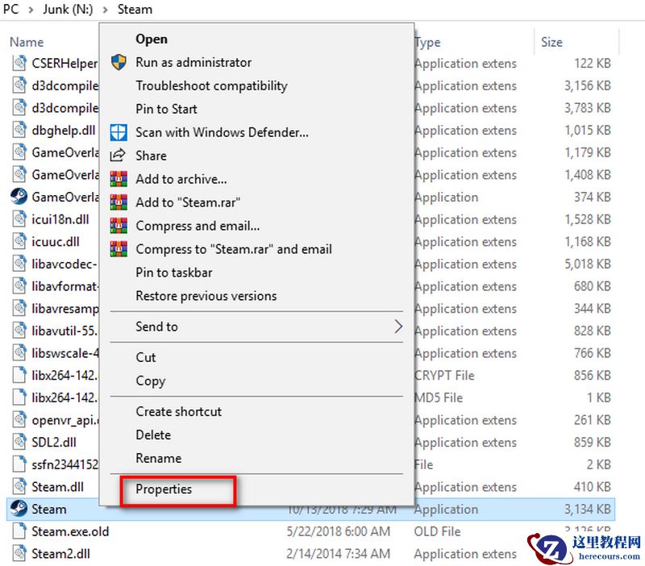The width and height of the screenshot is (645, 566).
Task: Select the Steam.dll file name
Action: [x=57, y=487]
